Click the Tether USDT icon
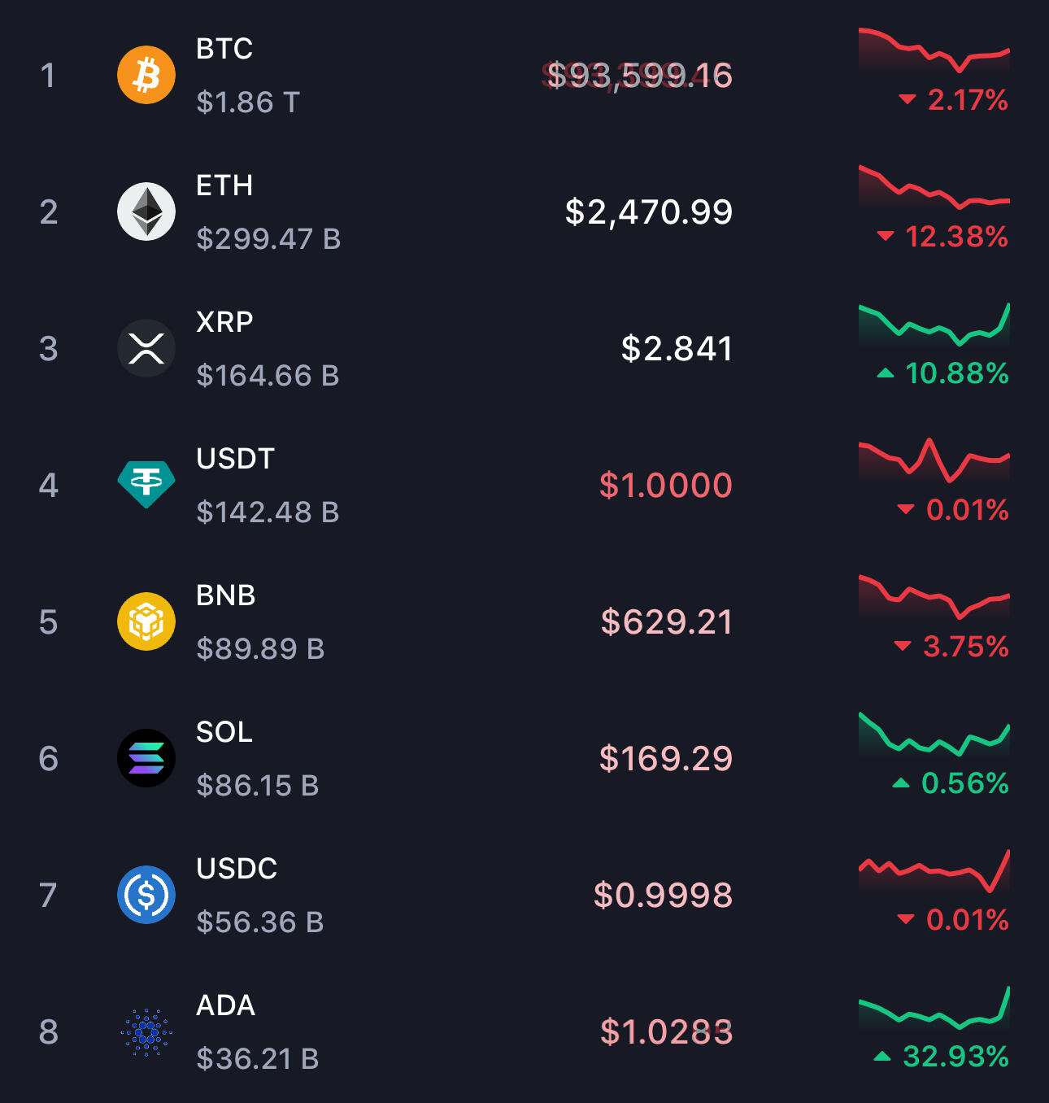This screenshot has height=1103, width=1049. [146, 484]
